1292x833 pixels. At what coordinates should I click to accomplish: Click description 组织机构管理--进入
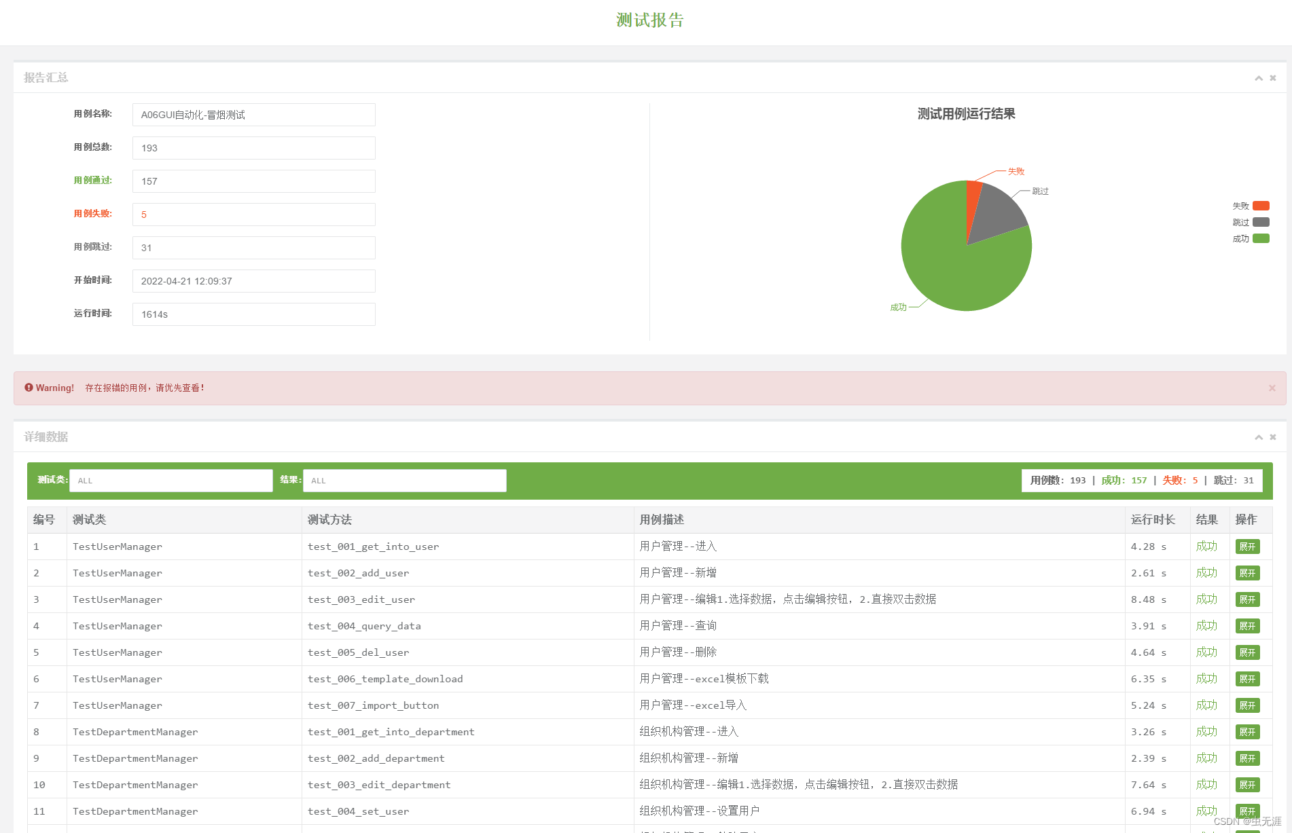click(x=689, y=732)
